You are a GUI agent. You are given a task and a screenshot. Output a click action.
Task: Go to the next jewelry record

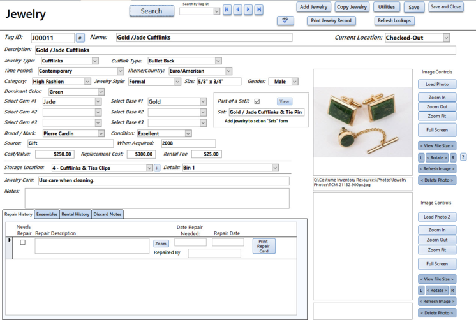(x=248, y=10)
